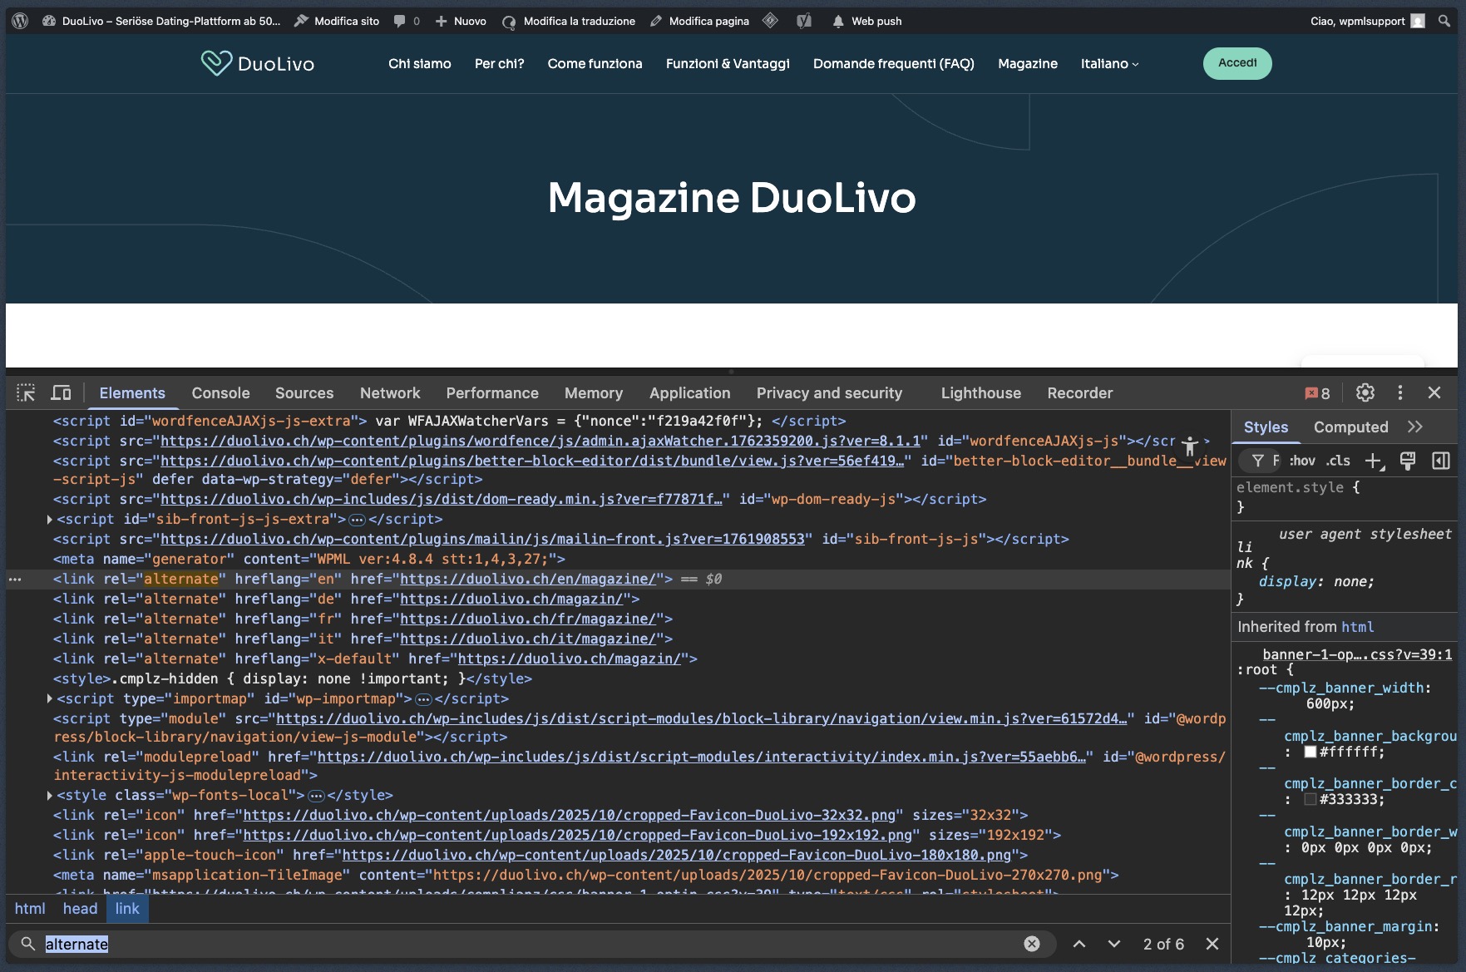
Task: Toggle the .cls element classes panel
Action: pos(1338,461)
